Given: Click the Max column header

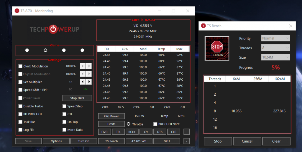Looking at the screenshot, I should [x=179, y=49].
